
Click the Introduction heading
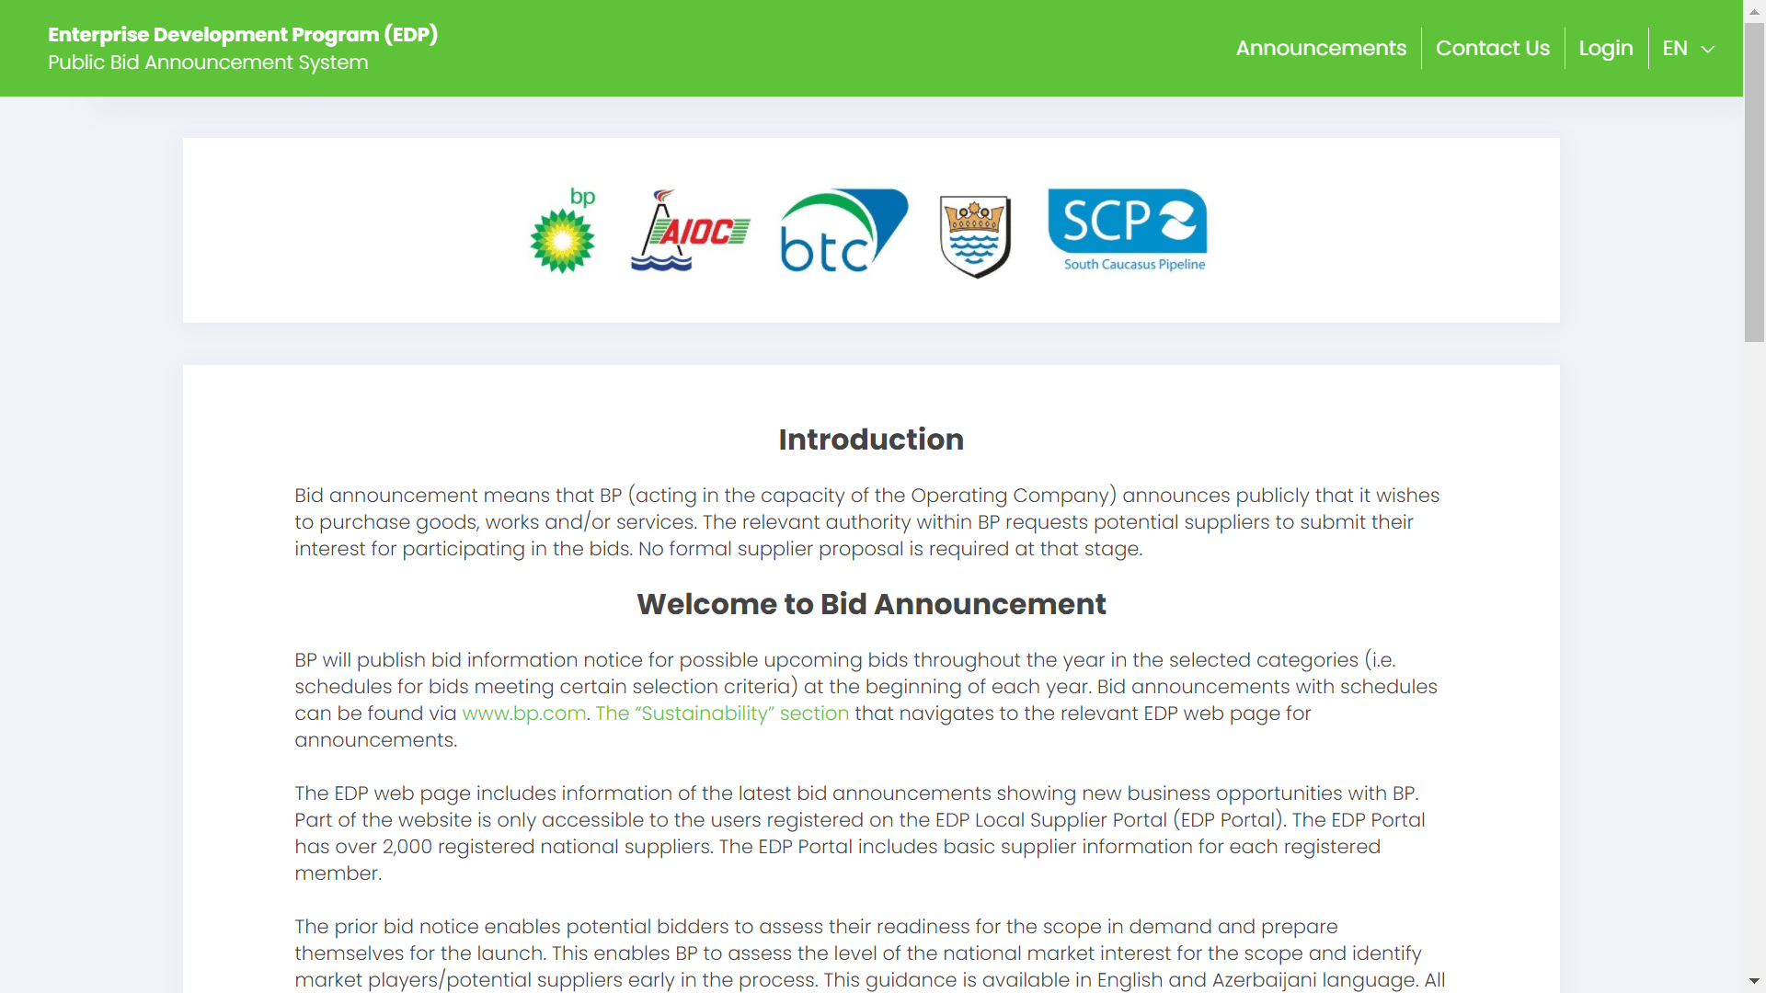871,439
